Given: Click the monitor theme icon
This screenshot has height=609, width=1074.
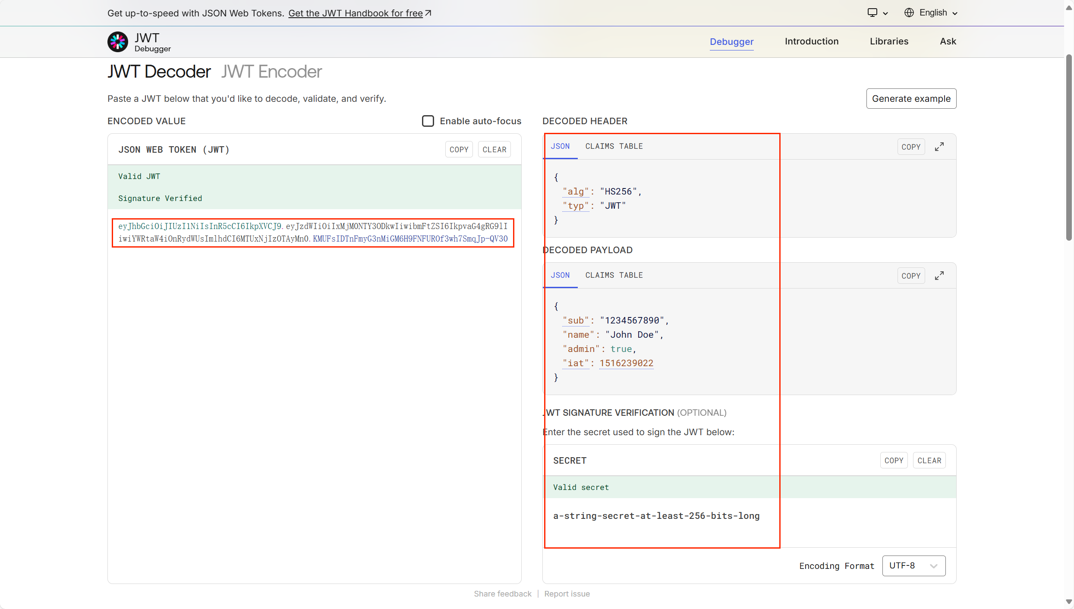Looking at the screenshot, I should 872,13.
